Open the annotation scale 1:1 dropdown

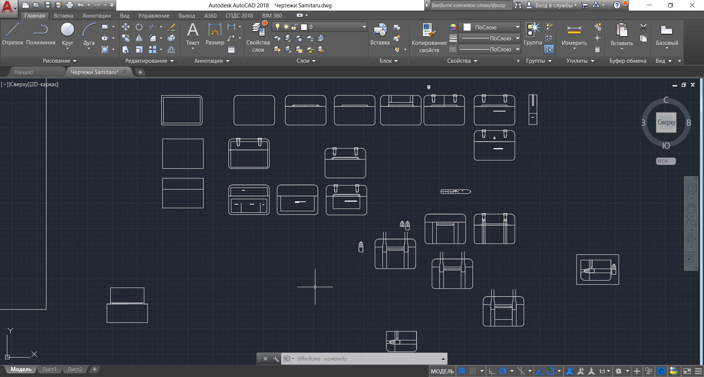pos(605,371)
